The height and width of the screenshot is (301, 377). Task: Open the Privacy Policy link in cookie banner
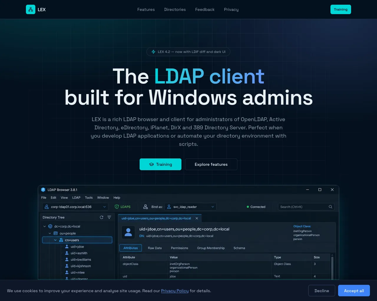175,291
